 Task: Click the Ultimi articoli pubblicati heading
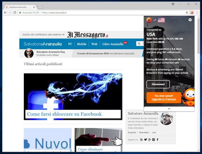coord(43,64)
